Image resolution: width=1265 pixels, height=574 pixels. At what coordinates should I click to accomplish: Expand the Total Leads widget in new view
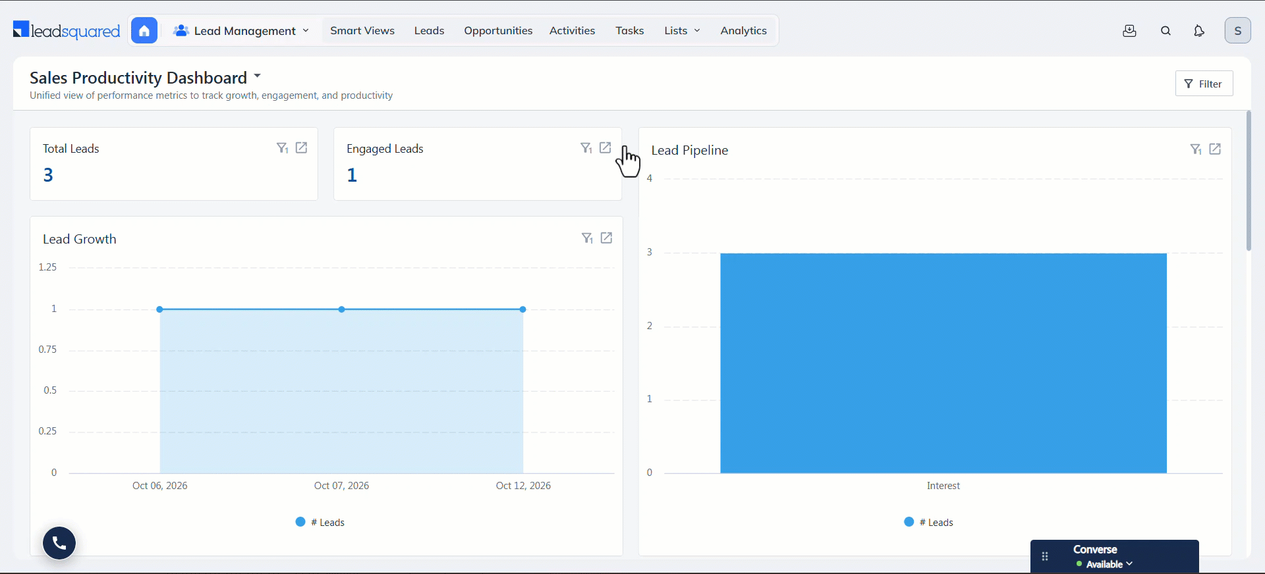(x=302, y=148)
